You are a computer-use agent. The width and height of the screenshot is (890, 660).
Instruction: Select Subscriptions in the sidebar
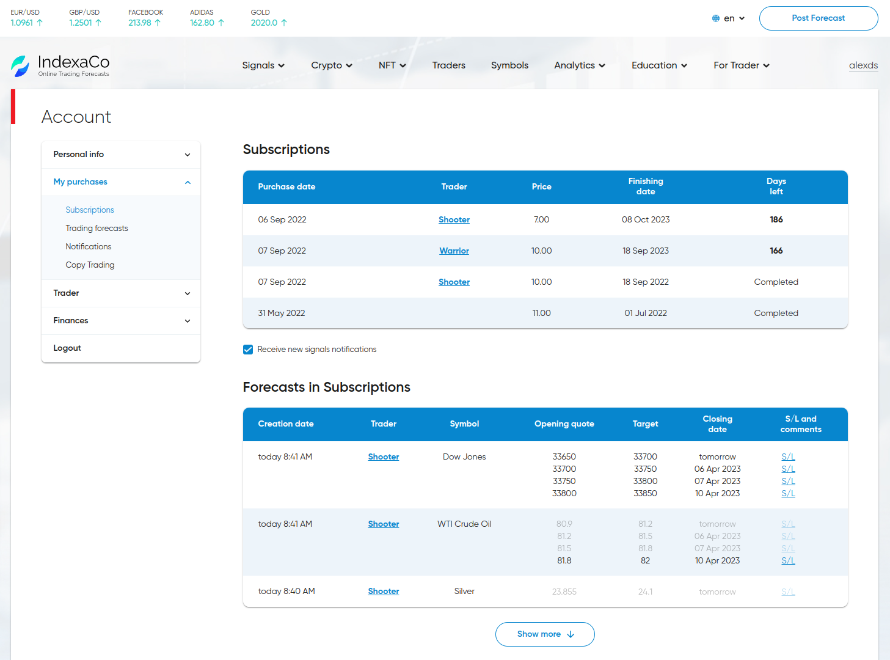coord(90,210)
